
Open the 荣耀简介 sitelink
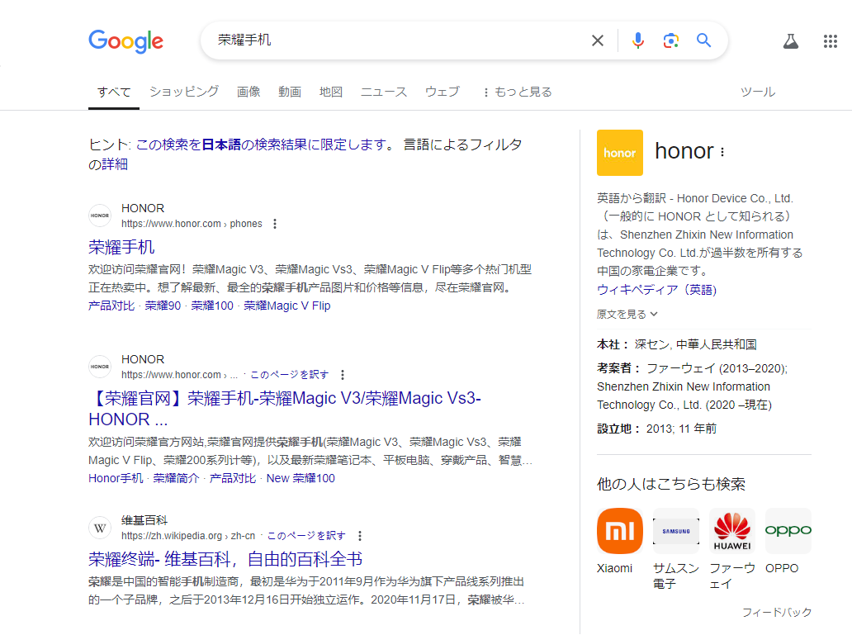click(176, 478)
